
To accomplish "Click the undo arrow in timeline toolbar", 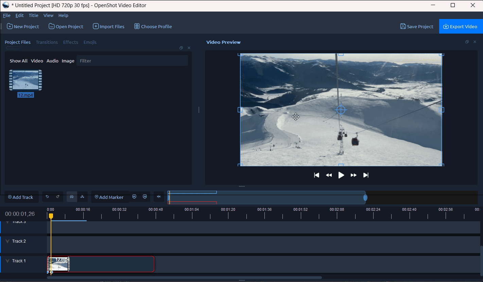I will [47, 197].
